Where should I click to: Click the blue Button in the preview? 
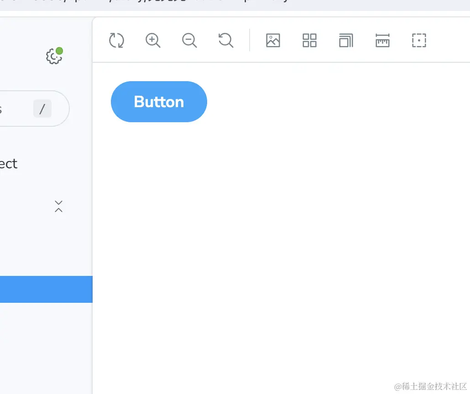click(159, 102)
